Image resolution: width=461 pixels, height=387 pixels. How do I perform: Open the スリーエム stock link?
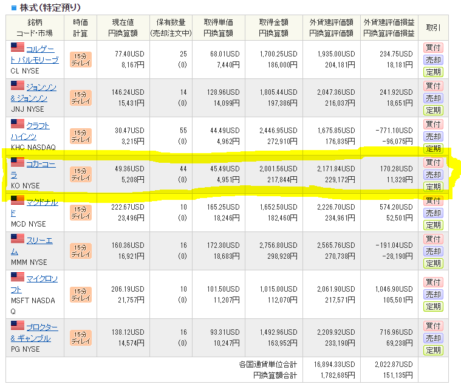[x=32, y=246]
